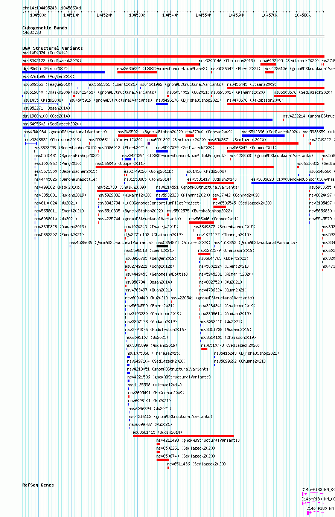Click nsv6512396 (Sedlazeck2020) label

[x=271, y=132]
